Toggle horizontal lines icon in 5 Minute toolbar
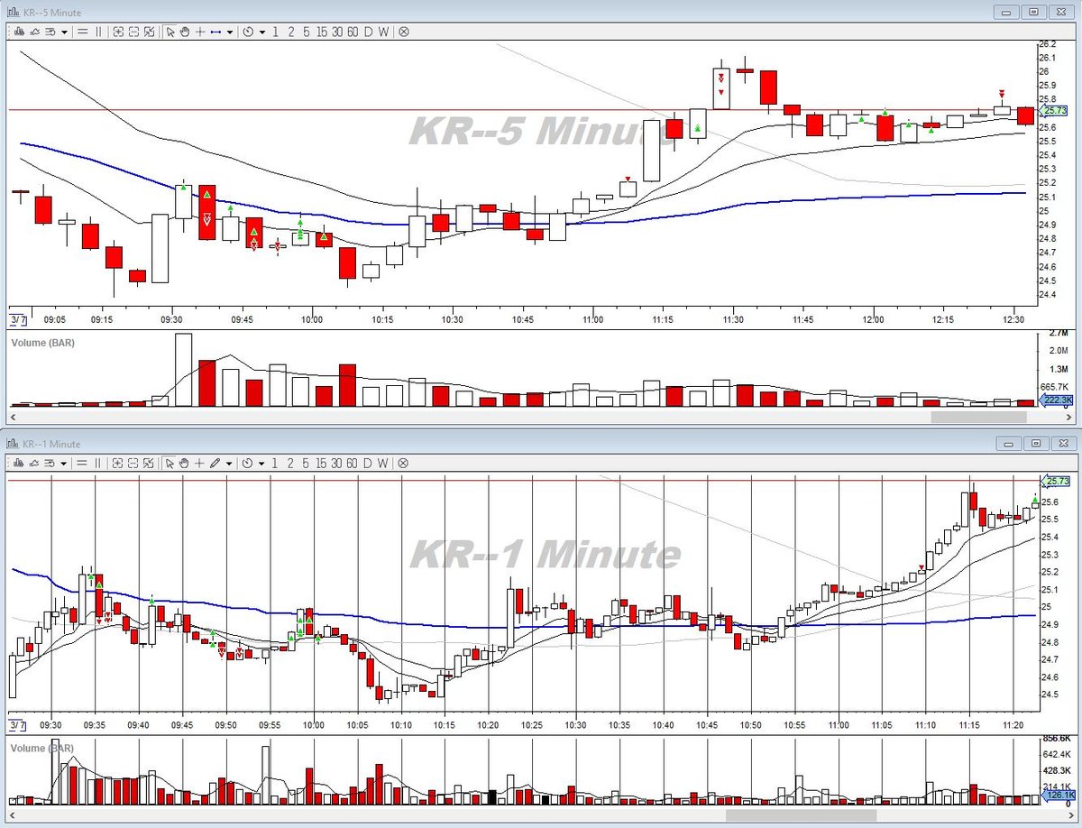Viewport: 1082px width, 828px height. click(83, 32)
